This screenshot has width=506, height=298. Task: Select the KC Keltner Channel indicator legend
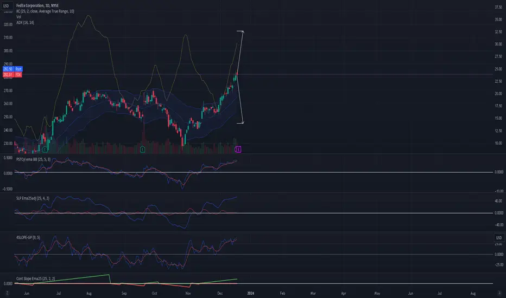tap(45, 11)
